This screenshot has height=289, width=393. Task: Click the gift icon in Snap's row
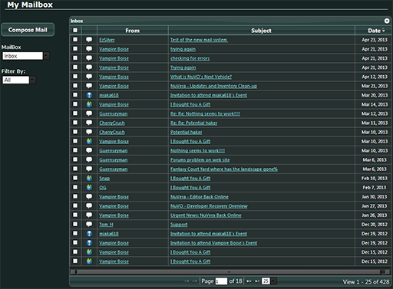point(89,178)
